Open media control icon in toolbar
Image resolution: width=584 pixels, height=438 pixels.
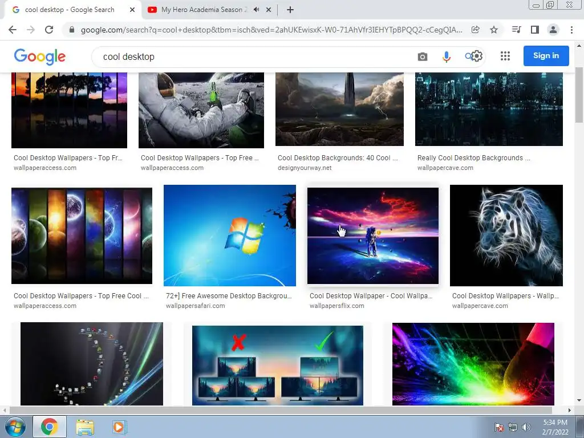point(516,30)
